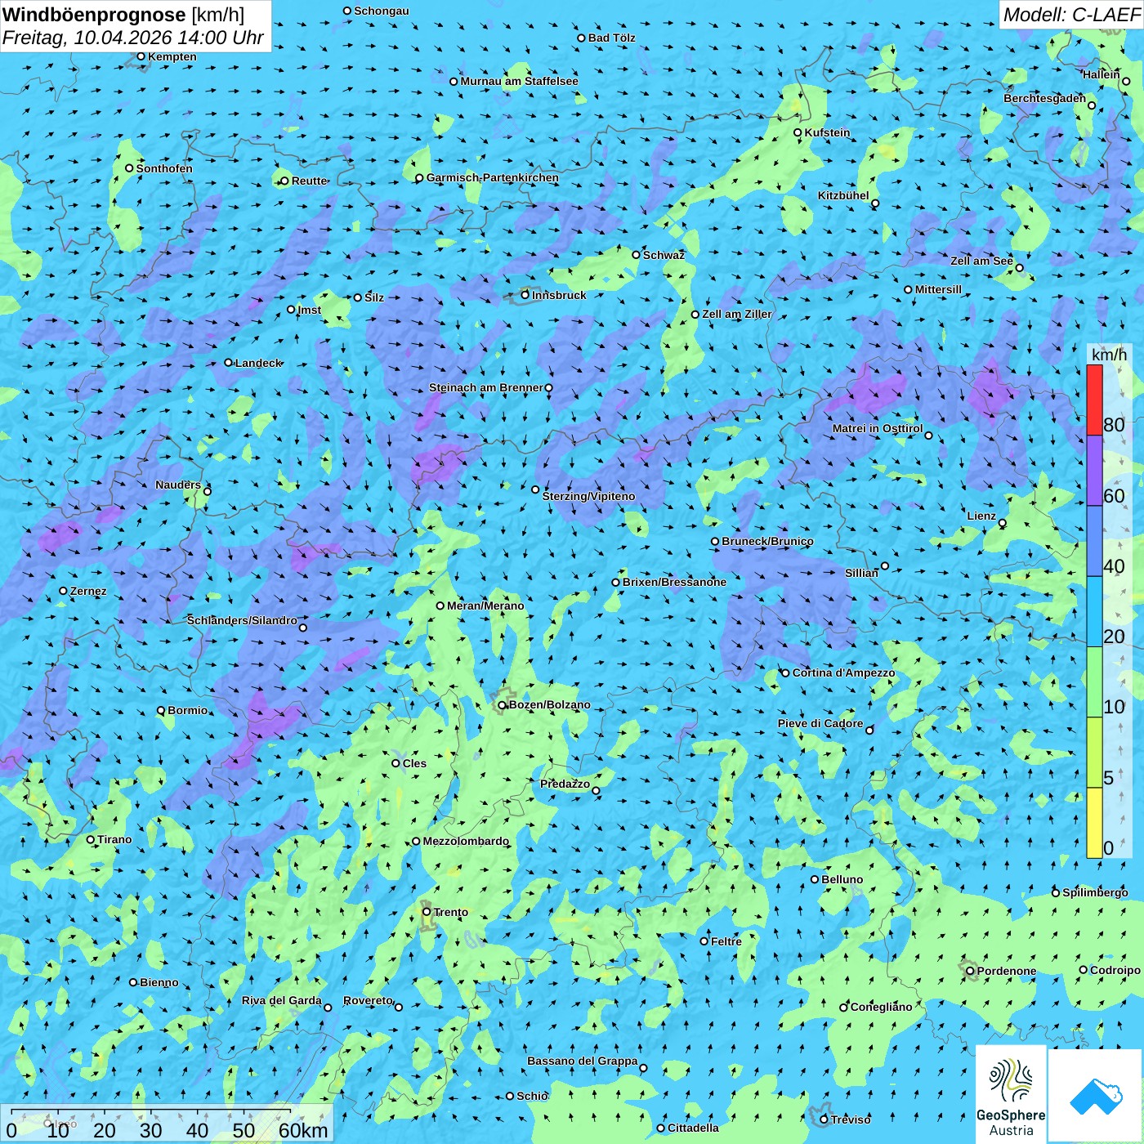Click the Schlanders/Silandro label
Viewport: 1144px width, 1144px height.
pos(242,620)
